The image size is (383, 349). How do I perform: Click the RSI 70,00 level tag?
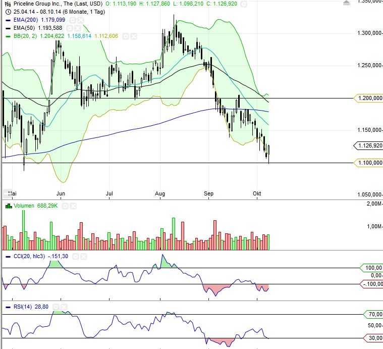click(x=373, y=314)
